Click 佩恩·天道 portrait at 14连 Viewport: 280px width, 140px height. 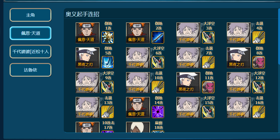pos(138,107)
